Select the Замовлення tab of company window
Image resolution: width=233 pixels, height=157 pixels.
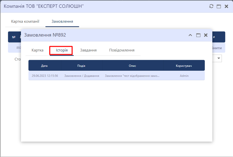62,21
